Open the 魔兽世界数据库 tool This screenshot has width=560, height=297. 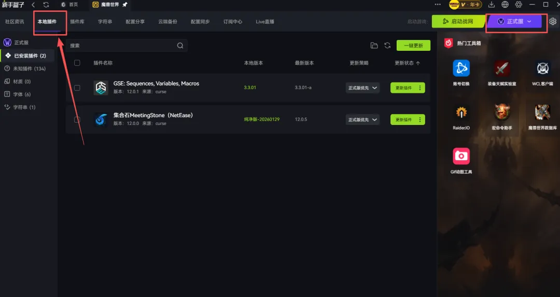pos(542,117)
